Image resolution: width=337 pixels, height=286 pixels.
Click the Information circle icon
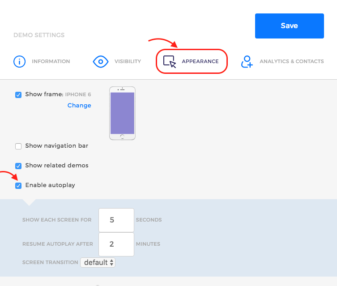click(x=19, y=61)
